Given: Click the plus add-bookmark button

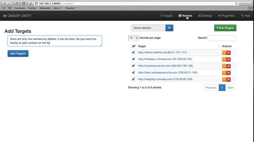Looking at the screenshot, I should click(x=31, y=4).
